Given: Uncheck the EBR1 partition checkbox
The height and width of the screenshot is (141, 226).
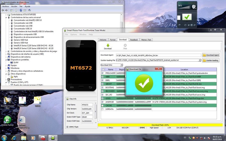Looking at the screenshot, I should [x=102, y=80].
